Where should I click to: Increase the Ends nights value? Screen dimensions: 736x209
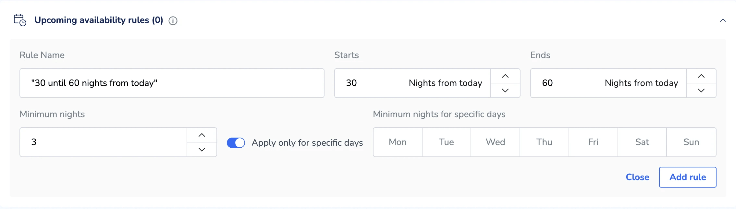(701, 76)
